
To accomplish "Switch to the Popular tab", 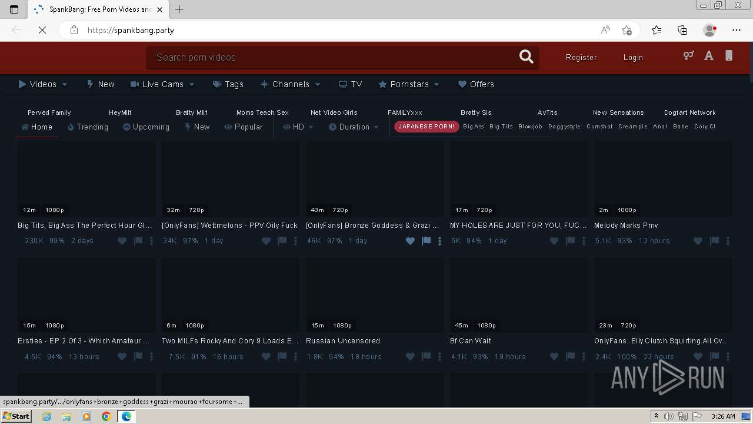I will (243, 127).
